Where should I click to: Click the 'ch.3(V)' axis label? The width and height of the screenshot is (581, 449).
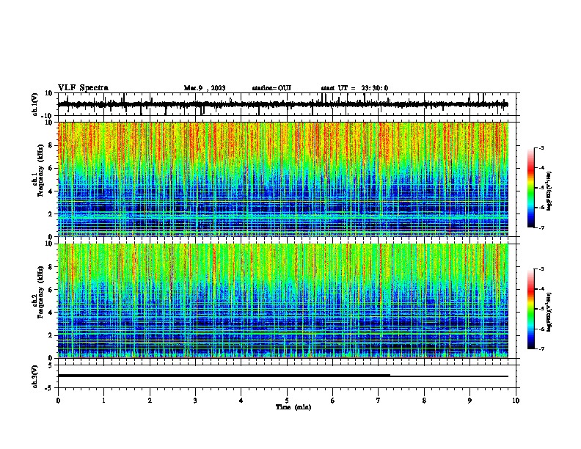click(35, 376)
